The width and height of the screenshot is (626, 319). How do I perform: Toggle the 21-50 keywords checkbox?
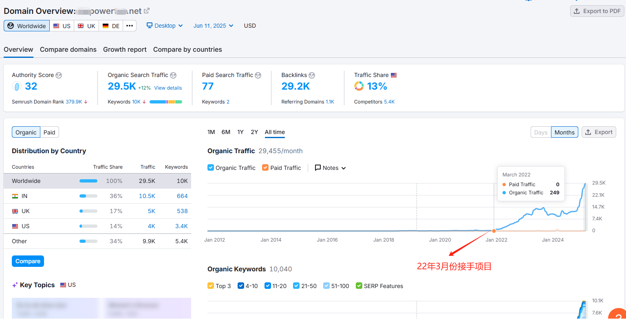[296, 286]
